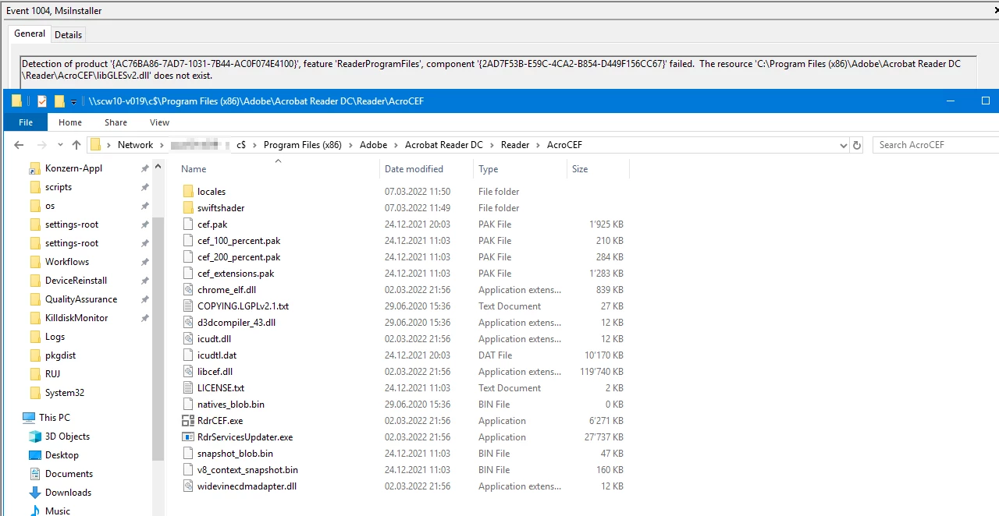Sort by the Type column header
Viewport: 999px width, 516px height.
pos(488,169)
